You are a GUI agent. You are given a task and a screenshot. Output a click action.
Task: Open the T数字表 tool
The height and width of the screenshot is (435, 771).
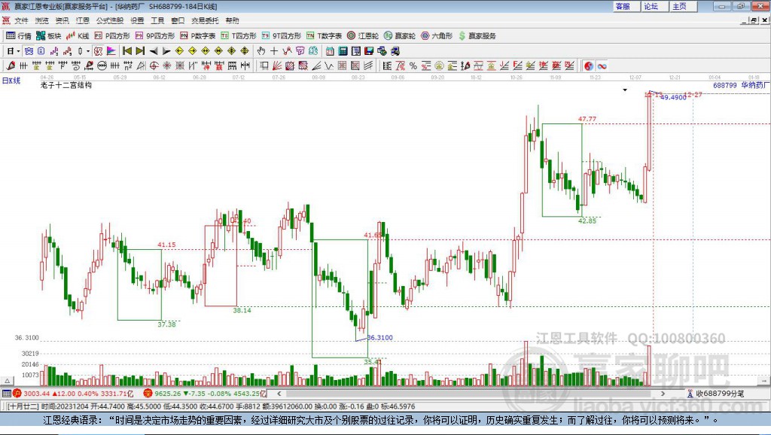point(324,36)
